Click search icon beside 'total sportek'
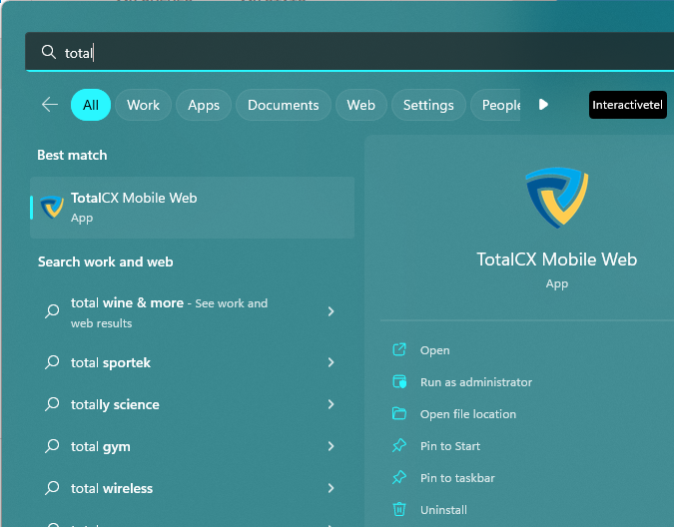This screenshot has height=527, width=674. [52, 362]
